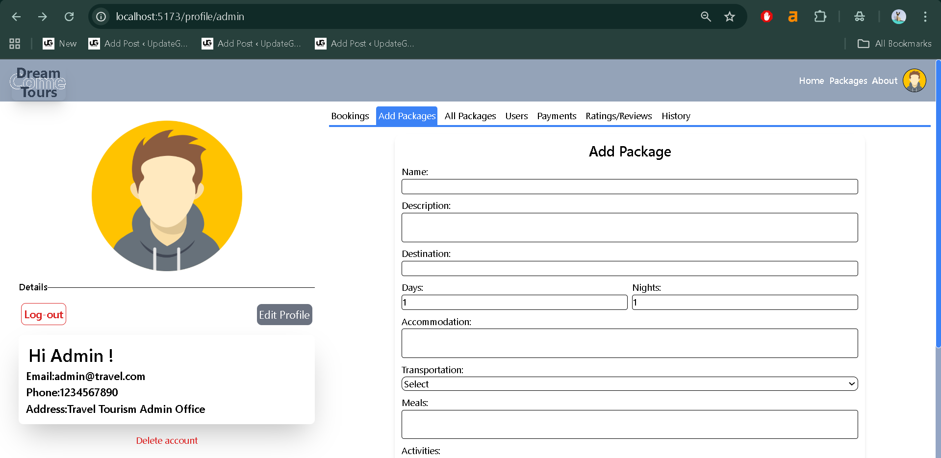Focus the Days number input

(x=514, y=303)
